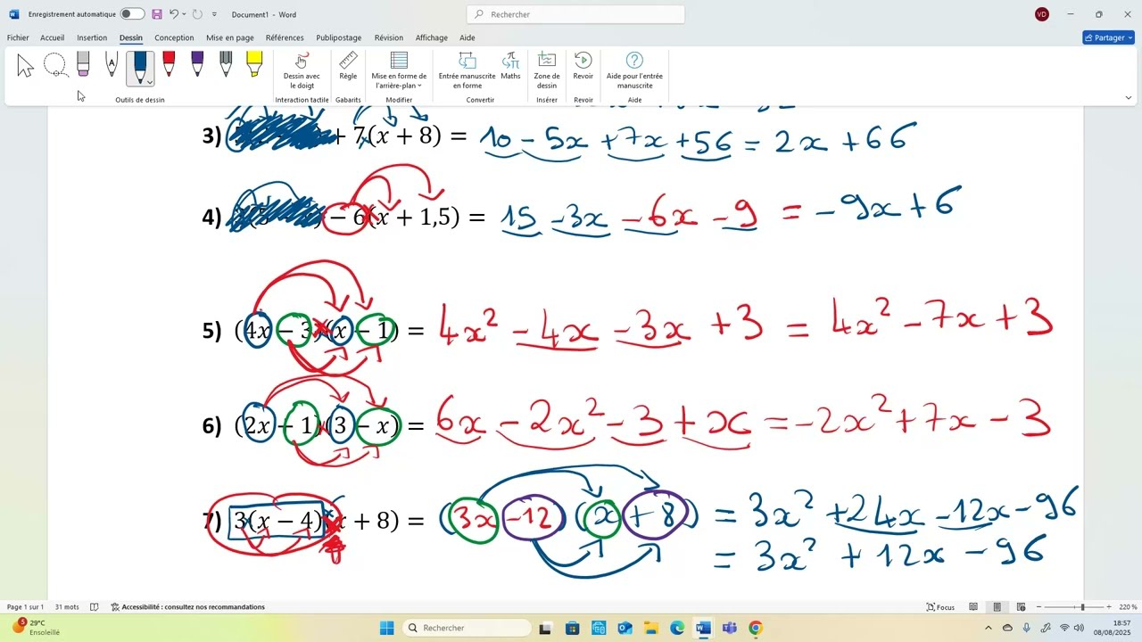Adjust the zoom slider handle
The width and height of the screenshot is (1142, 642).
coord(1082,607)
